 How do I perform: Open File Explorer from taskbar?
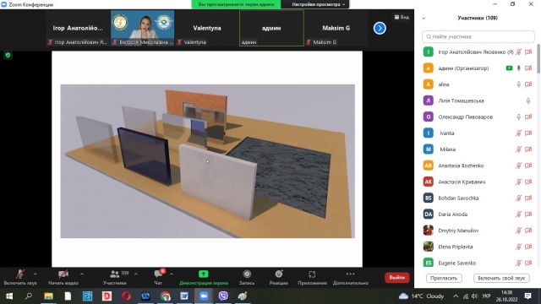48,296
